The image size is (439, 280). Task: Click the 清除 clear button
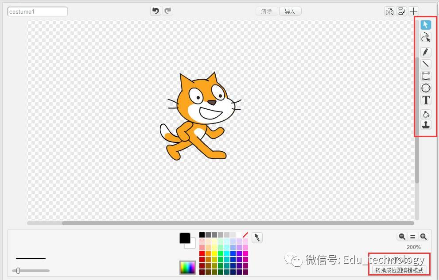pos(267,12)
